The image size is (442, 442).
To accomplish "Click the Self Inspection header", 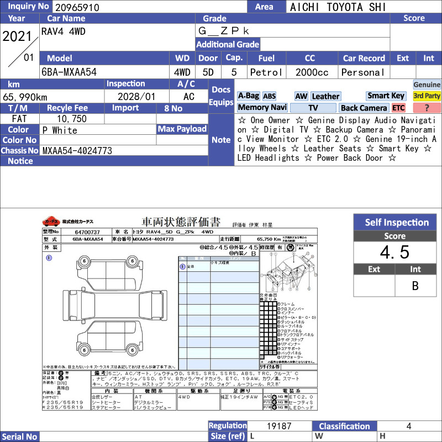I will [395, 222].
